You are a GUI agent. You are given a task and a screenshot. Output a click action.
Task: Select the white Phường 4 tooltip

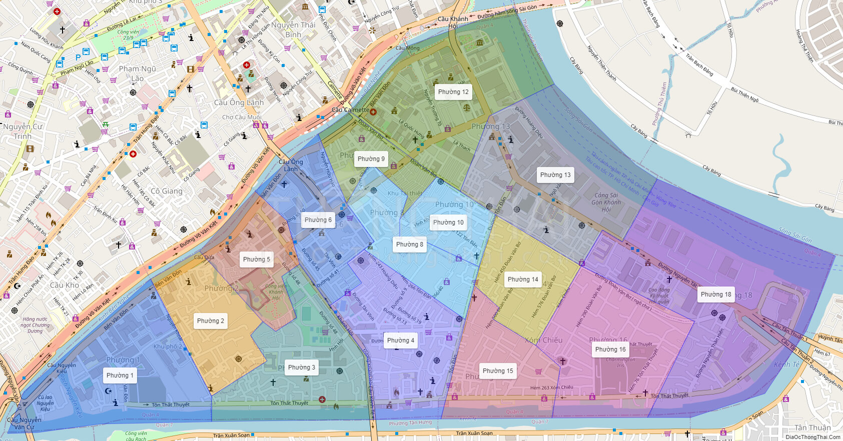(401, 340)
